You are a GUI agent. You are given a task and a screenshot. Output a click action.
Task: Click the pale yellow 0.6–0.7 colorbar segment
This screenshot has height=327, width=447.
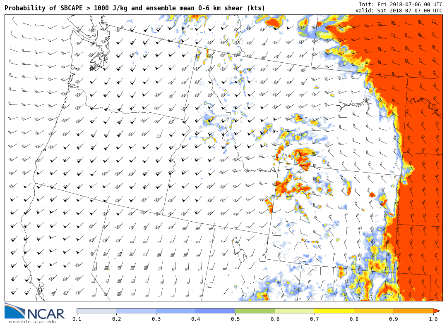[x=295, y=311]
